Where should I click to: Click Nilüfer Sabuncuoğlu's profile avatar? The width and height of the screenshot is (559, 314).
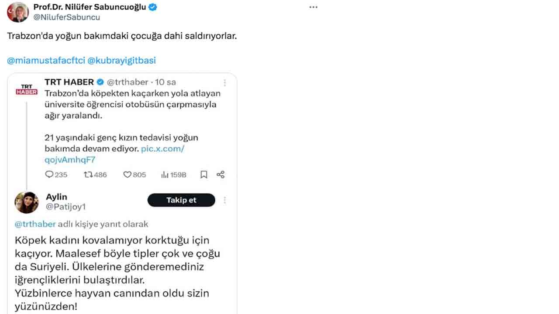[18, 12]
